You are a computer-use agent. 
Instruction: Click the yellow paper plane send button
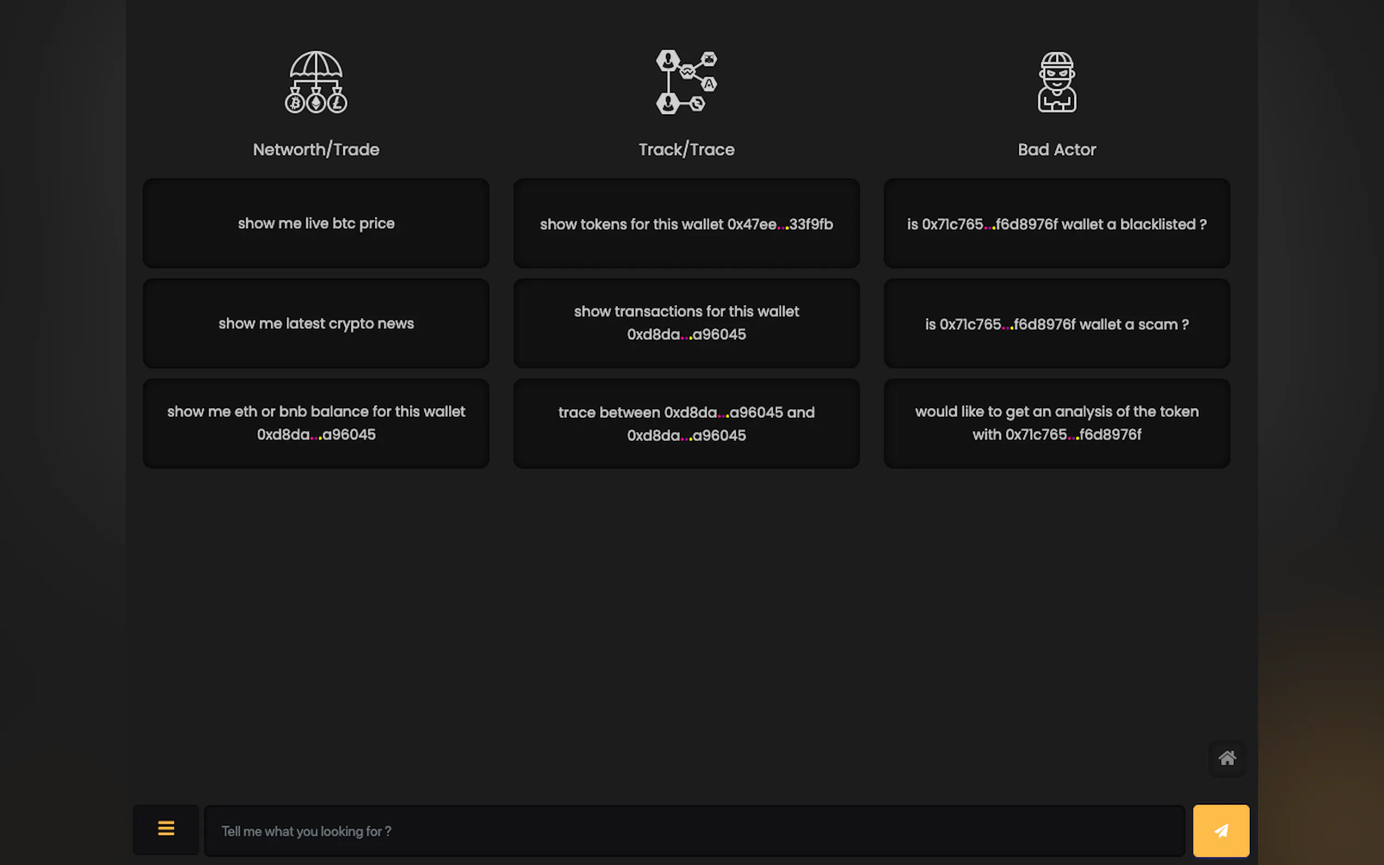tap(1221, 830)
